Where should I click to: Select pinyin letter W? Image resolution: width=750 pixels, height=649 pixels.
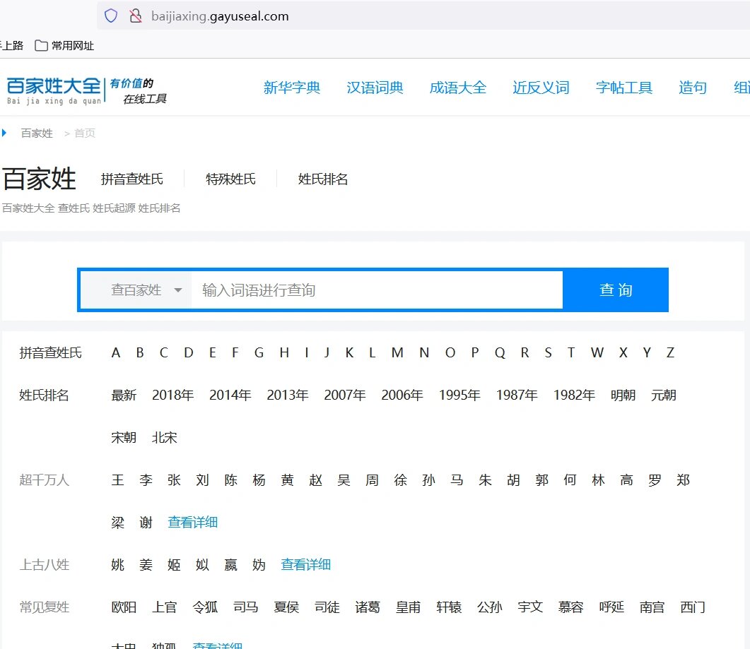[x=597, y=352]
